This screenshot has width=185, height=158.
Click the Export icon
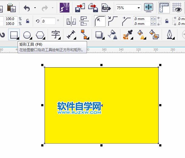pyautogui.click(x=93, y=8)
